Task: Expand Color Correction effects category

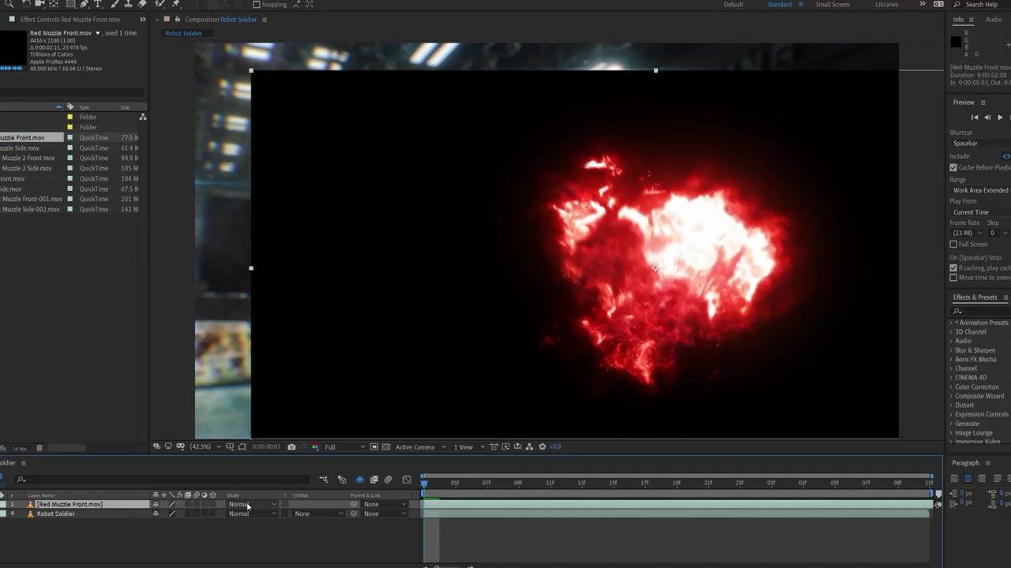Action: pyautogui.click(x=976, y=387)
